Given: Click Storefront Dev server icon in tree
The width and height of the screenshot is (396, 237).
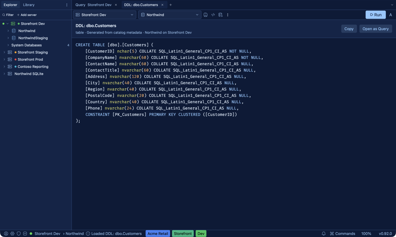Looking at the screenshot, I should (13, 24).
